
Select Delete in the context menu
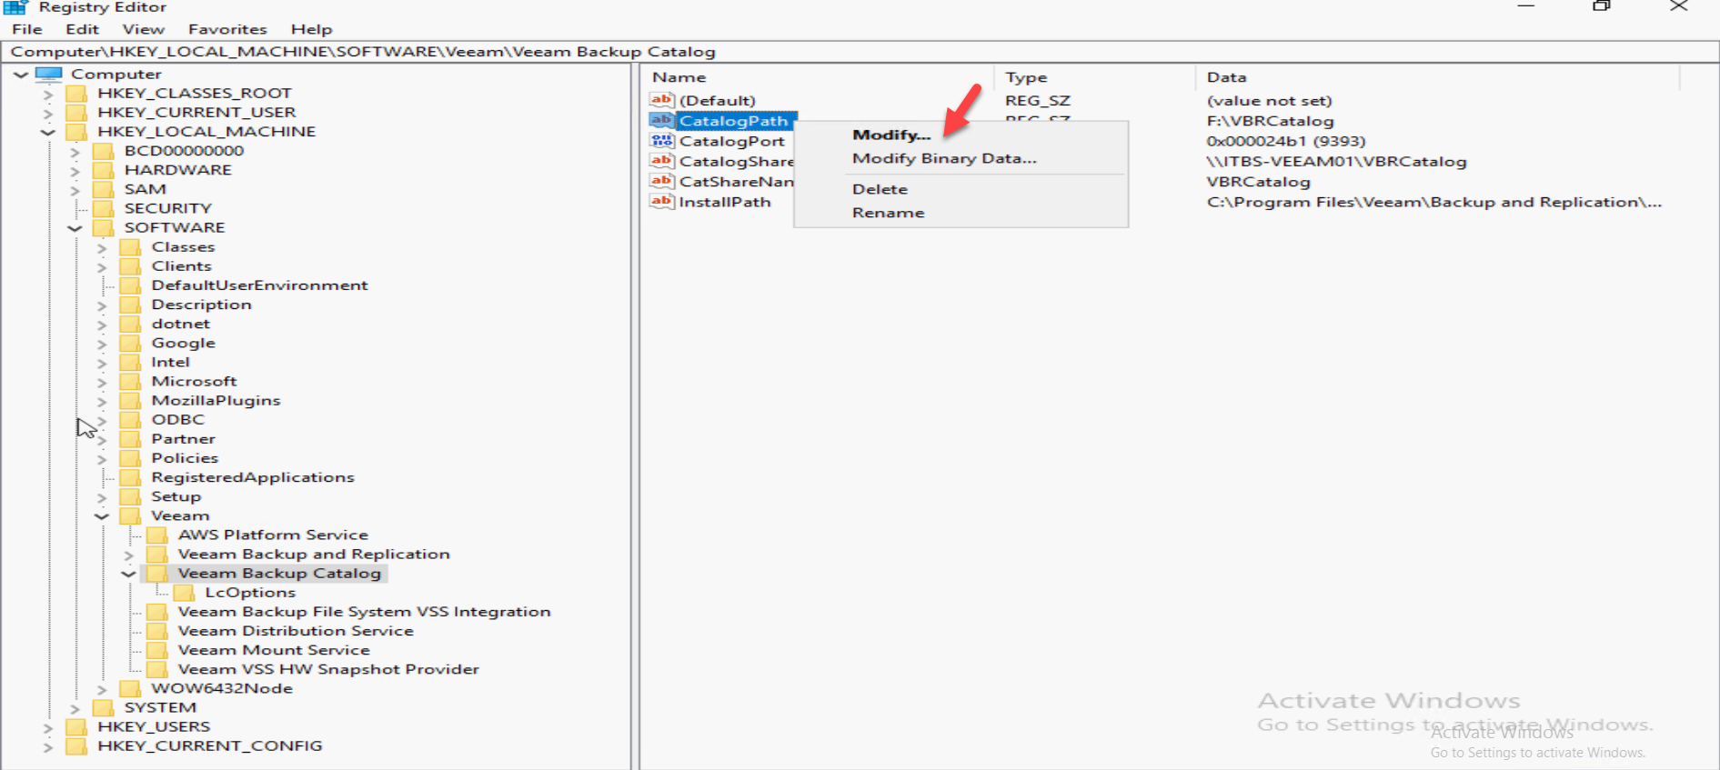click(880, 189)
